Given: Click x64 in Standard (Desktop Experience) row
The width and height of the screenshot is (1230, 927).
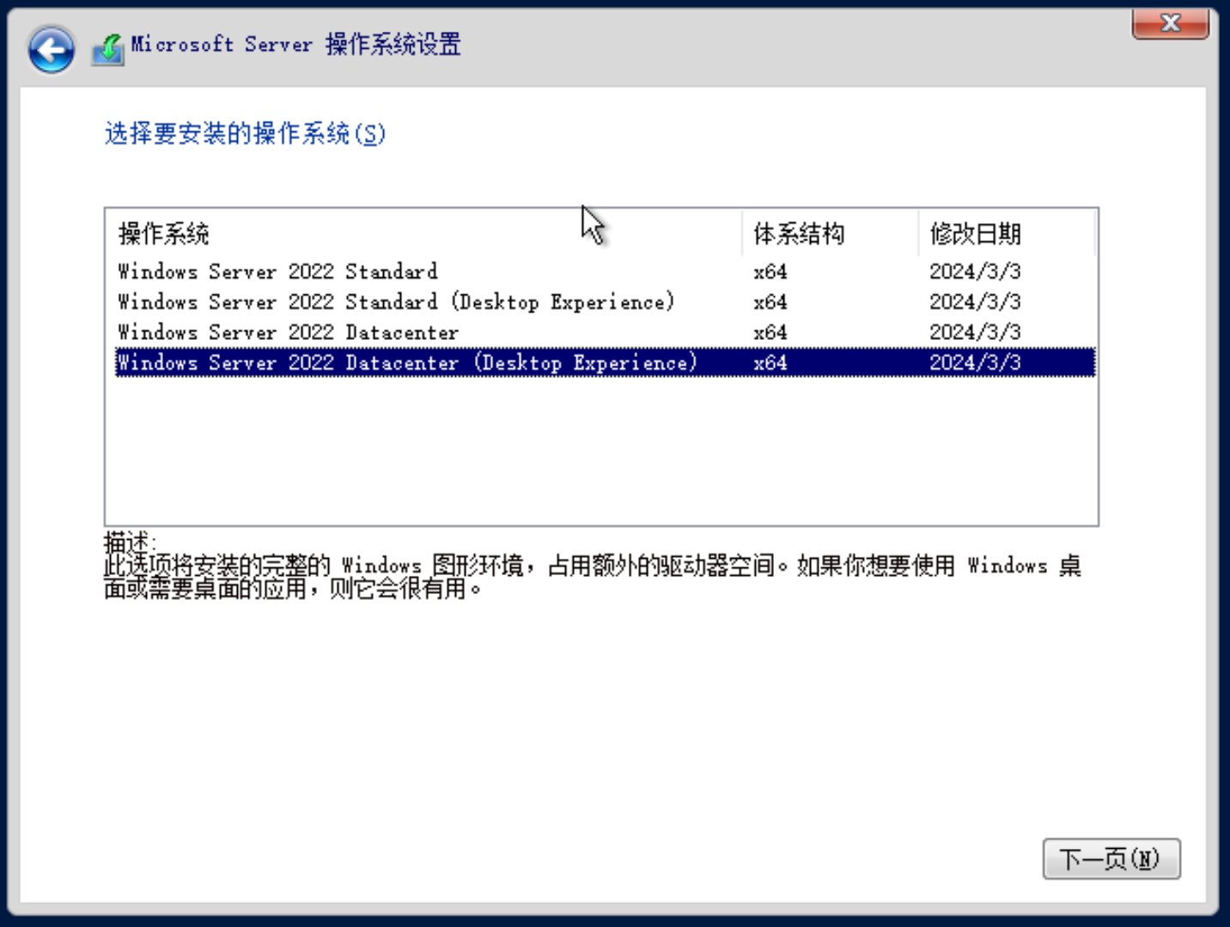Looking at the screenshot, I should point(770,302).
